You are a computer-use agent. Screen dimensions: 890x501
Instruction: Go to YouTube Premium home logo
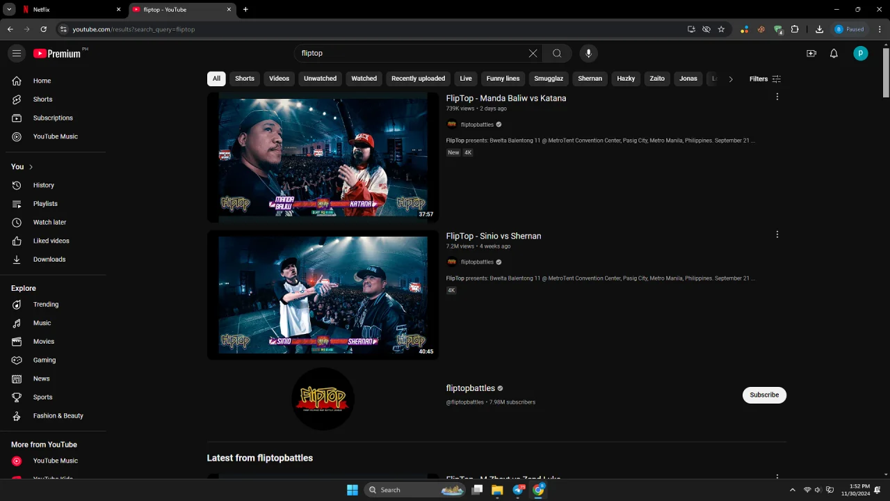coord(57,54)
